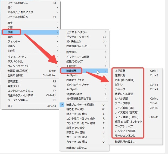Enable the シャープ sharpen filter

pos(135,89)
